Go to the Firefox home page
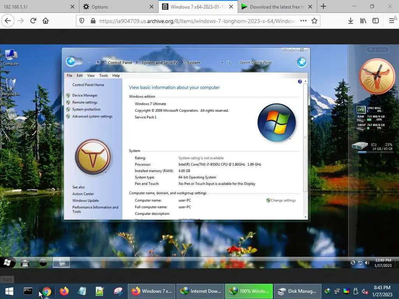 46,21
